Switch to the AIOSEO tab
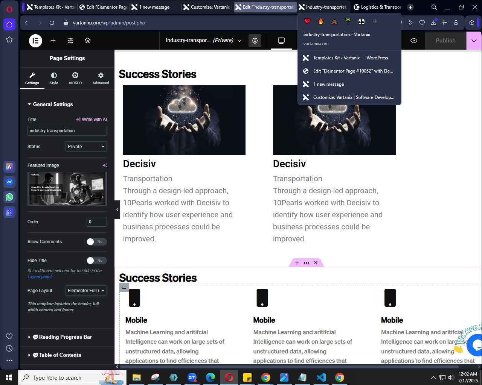 [75, 79]
